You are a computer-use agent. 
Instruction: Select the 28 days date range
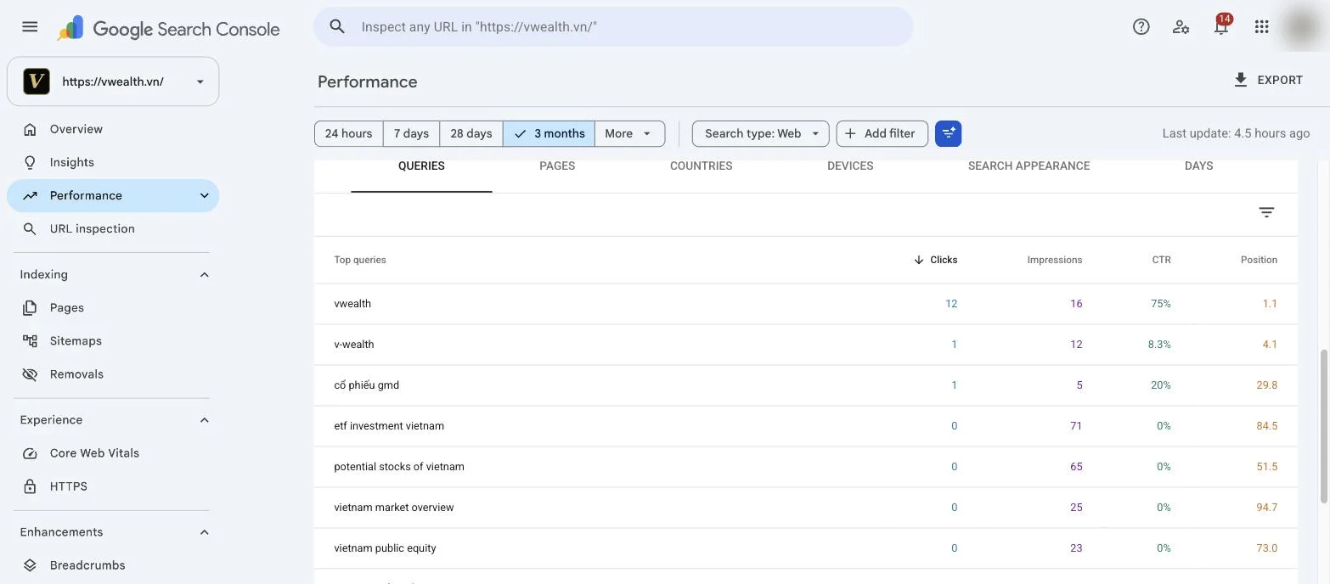click(x=471, y=133)
